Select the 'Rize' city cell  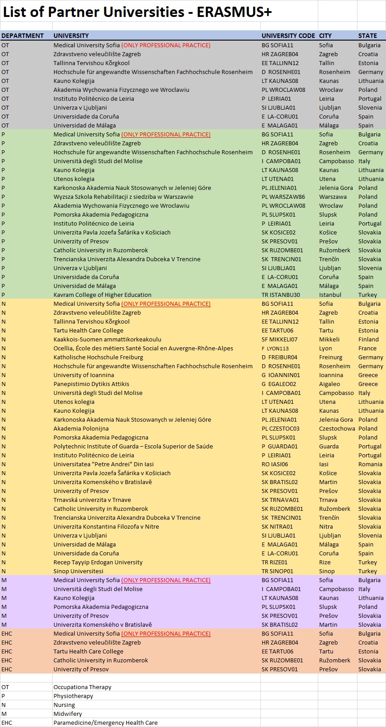tap(325, 562)
